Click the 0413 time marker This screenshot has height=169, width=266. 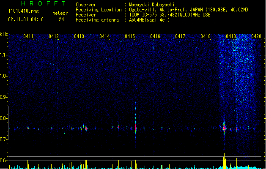(79, 36)
